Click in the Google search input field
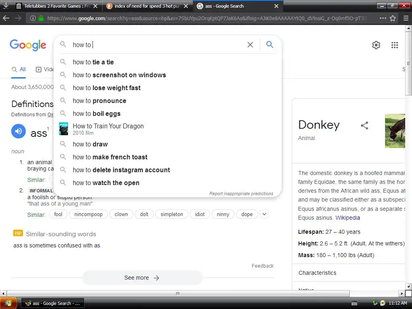412x309 pixels. click(x=158, y=45)
